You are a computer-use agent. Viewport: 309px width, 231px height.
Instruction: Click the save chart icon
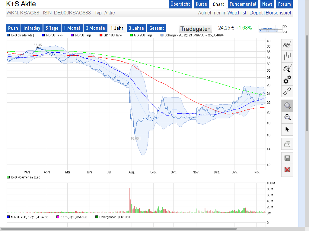[x=287, y=158]
